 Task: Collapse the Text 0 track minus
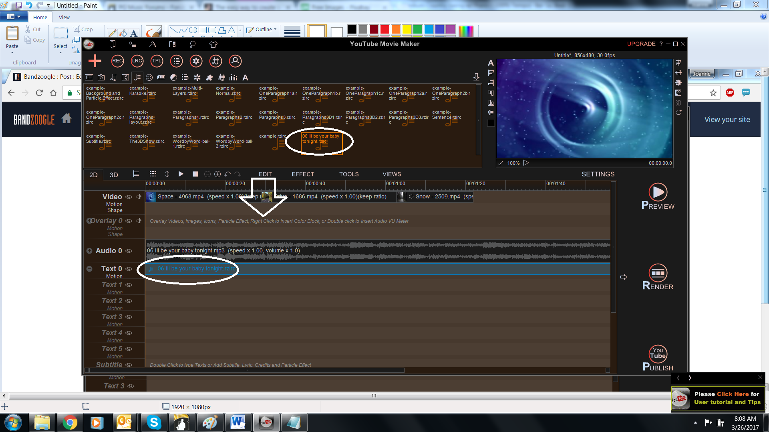tap(89, 269)
